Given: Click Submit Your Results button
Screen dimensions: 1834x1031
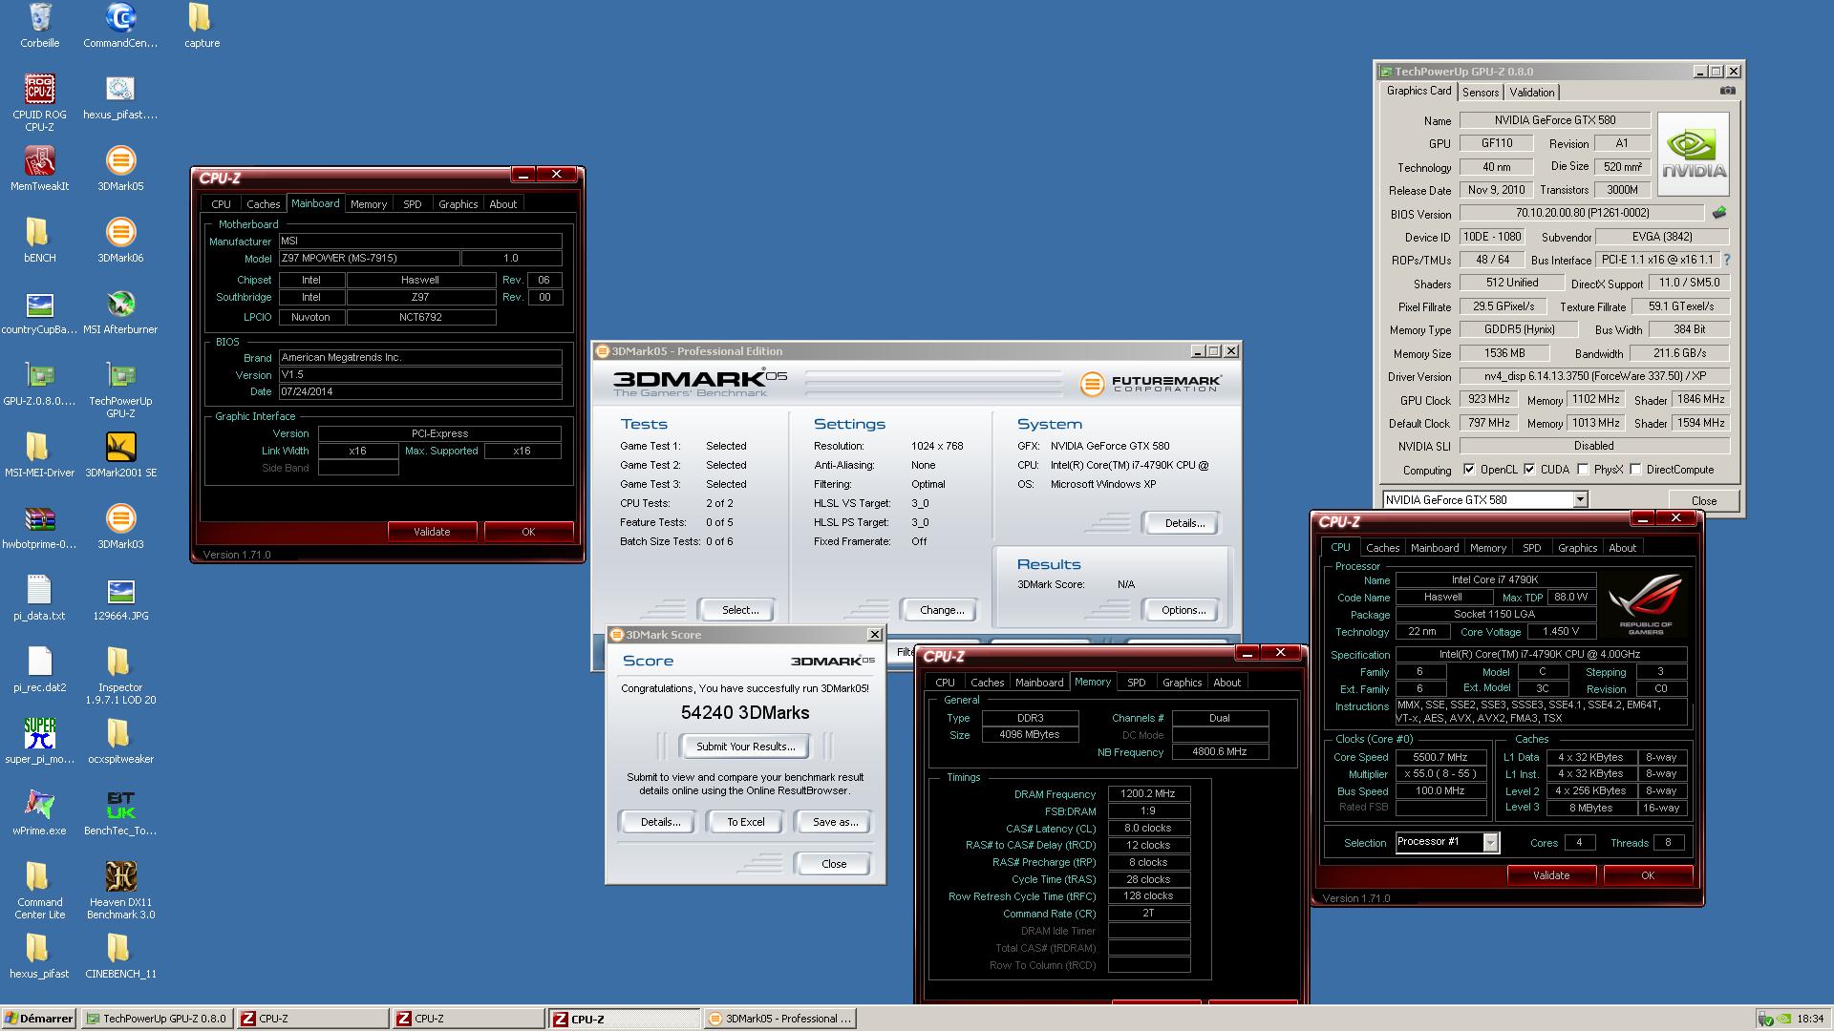Looking at the screenshot, I should [x=745, y=747].
